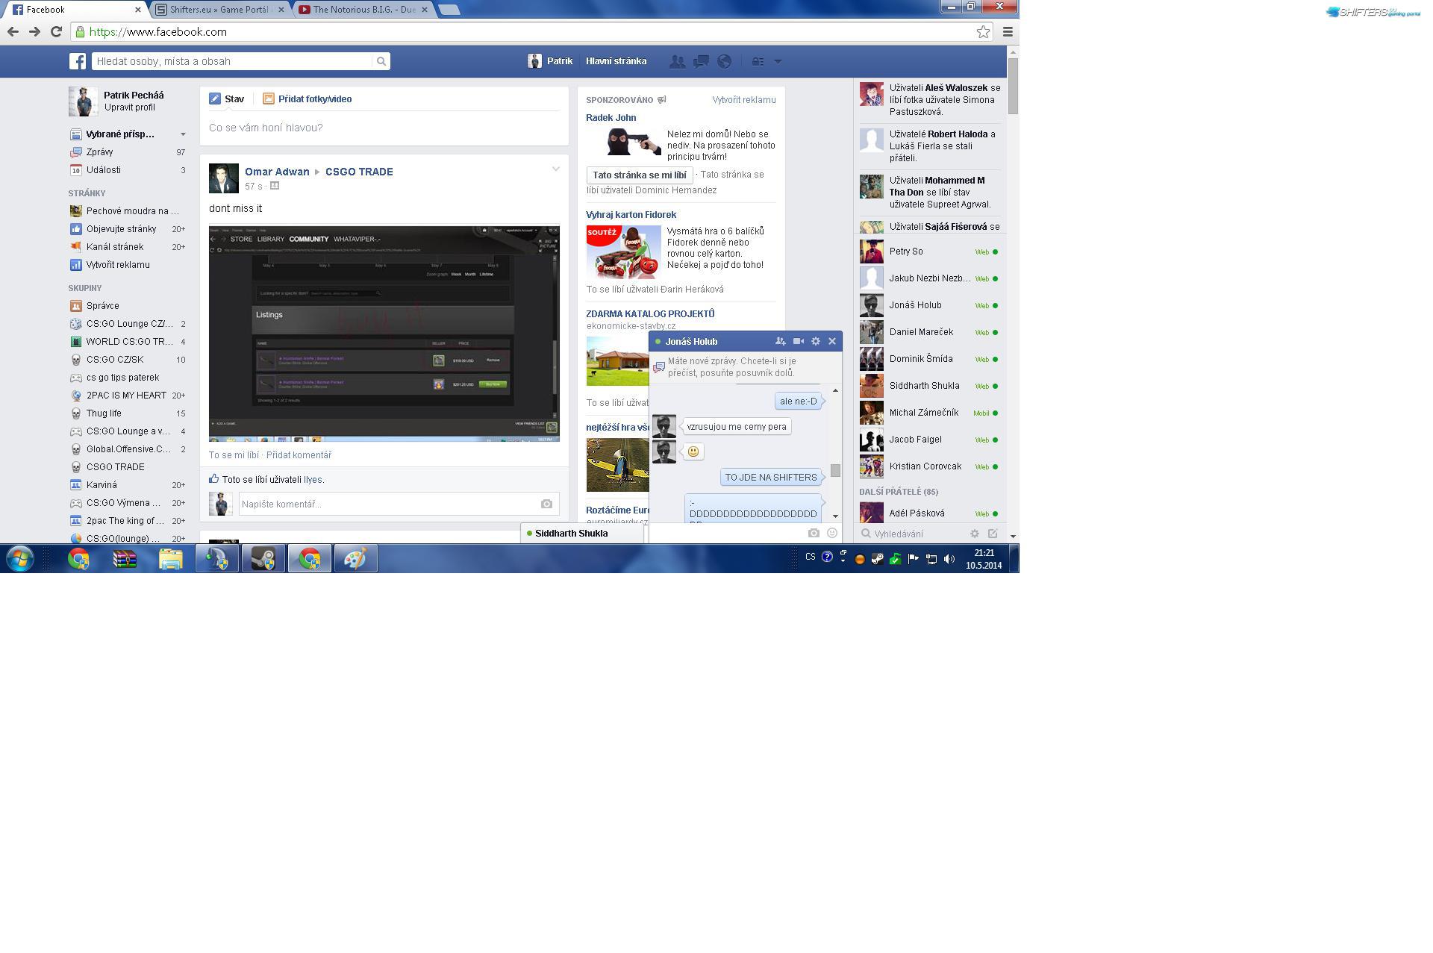Click the status box Co se vám honí hlavou
Screen dimensions: 1433x953
[x=384, y=128]
